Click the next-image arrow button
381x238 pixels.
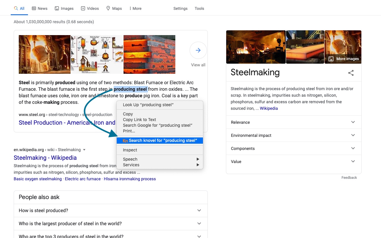(x=198, y=50)
